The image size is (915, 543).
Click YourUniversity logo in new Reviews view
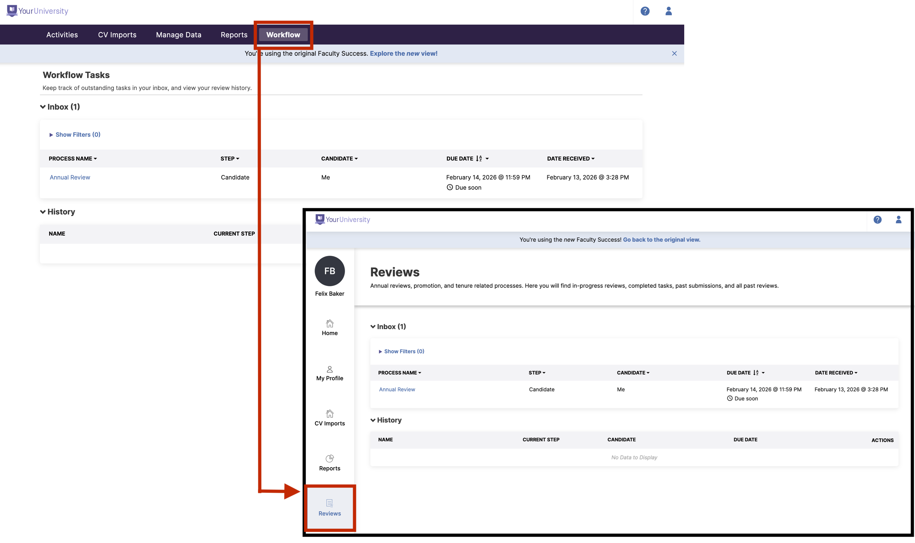click(x=342, y=219)
